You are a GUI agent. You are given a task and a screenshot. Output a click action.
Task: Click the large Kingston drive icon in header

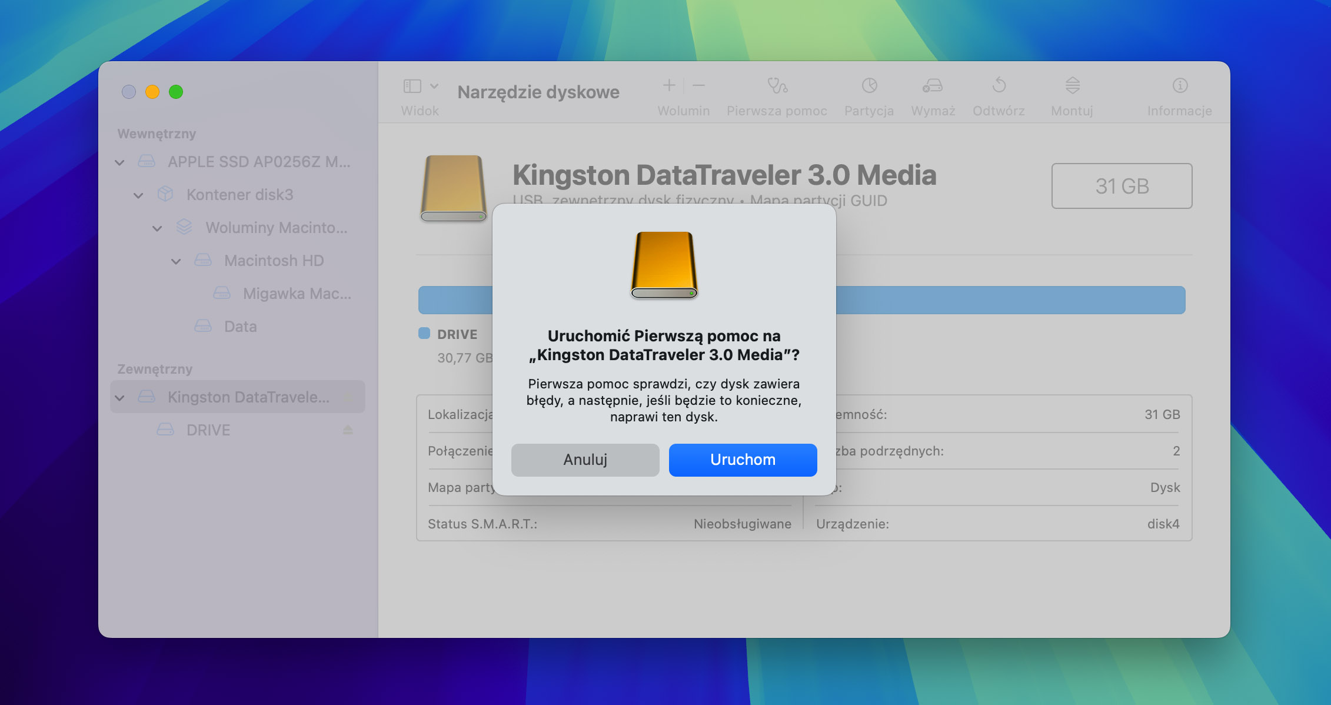coord(453,188)
